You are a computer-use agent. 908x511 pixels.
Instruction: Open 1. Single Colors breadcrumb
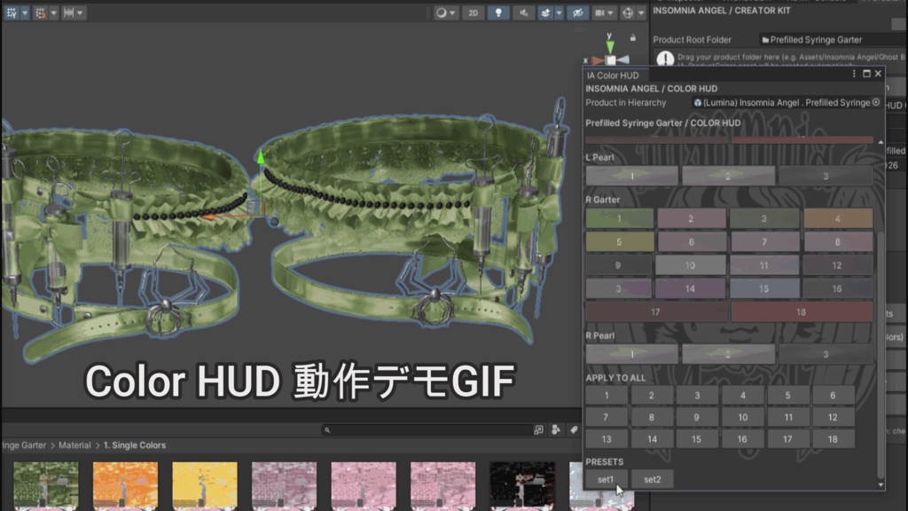coord(135,445)
